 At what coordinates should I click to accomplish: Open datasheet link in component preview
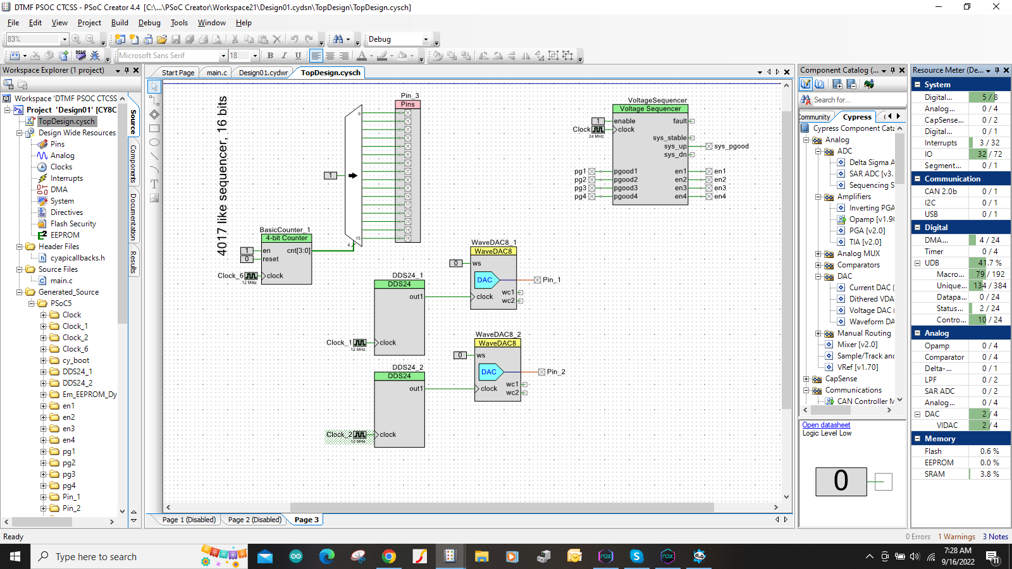(826, 425)
